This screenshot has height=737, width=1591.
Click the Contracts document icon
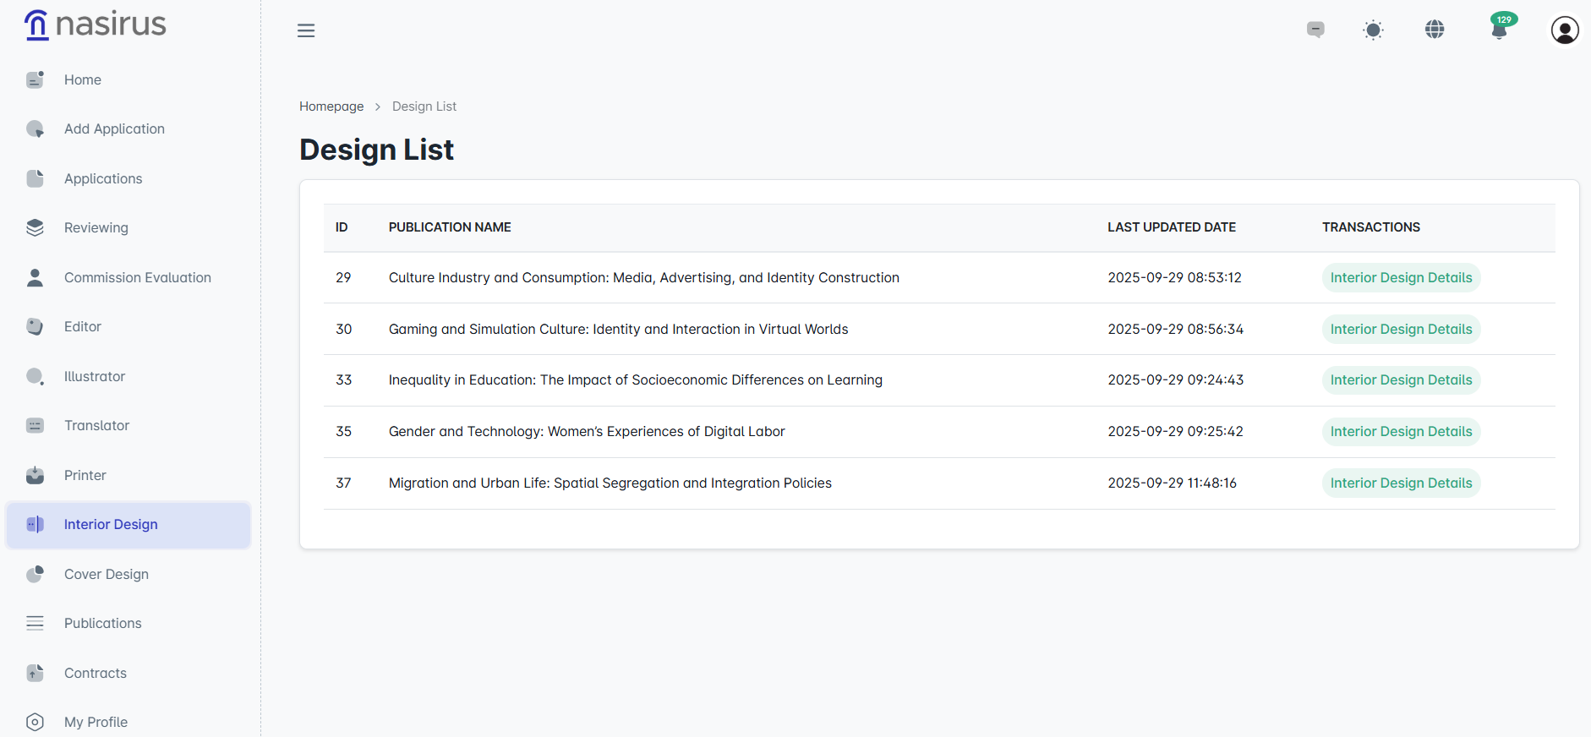click(x=35, y=674)
